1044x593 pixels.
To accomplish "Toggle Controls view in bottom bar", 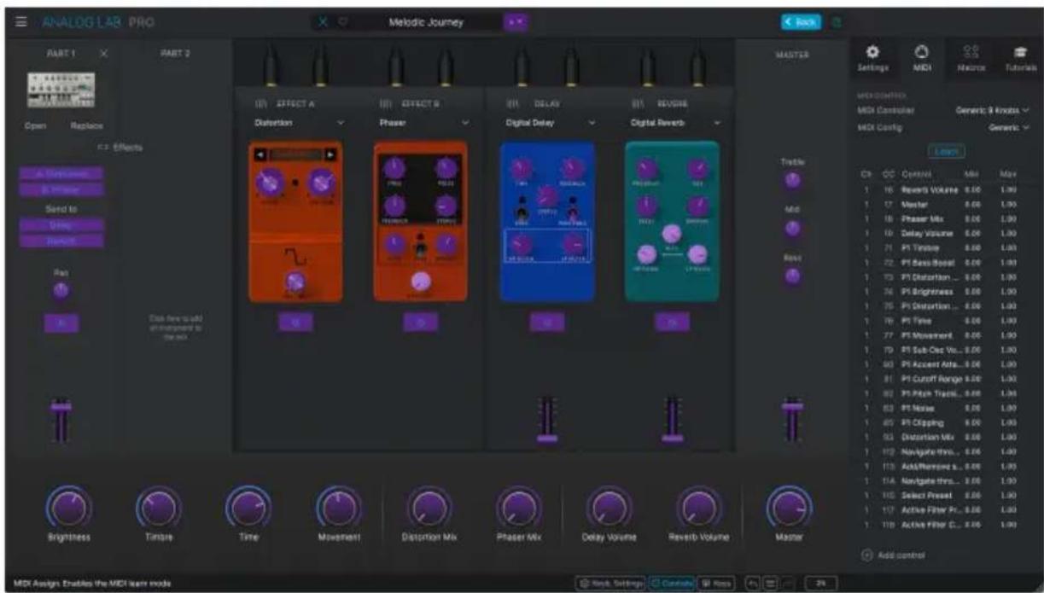I will pos(672,583).
